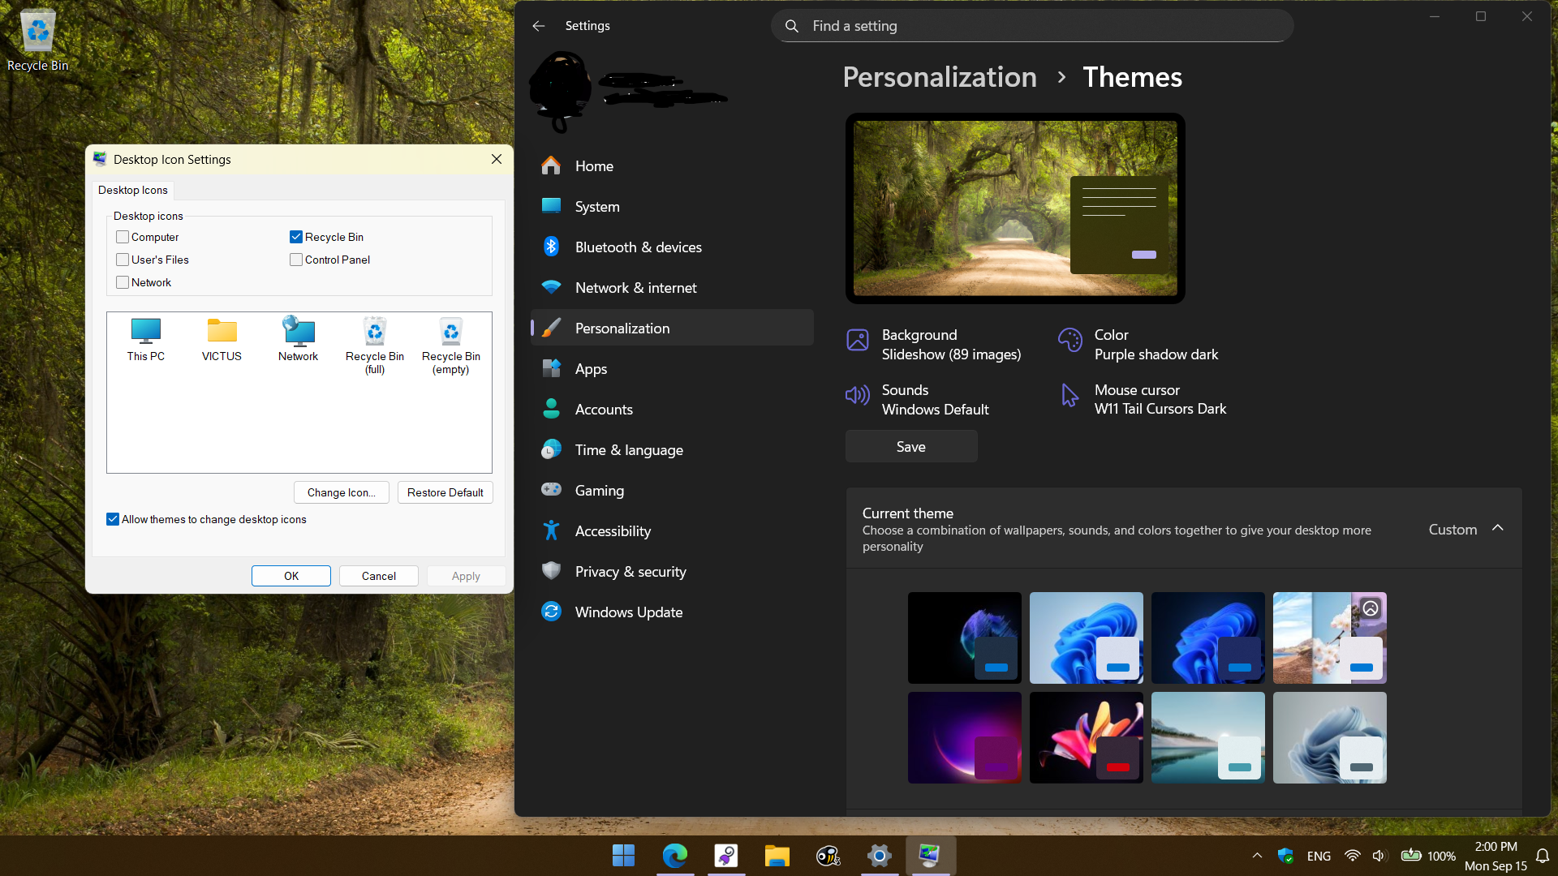Open the notification bell
The width and height of the screenshot is (1558, 876).
coord(1543,856)
